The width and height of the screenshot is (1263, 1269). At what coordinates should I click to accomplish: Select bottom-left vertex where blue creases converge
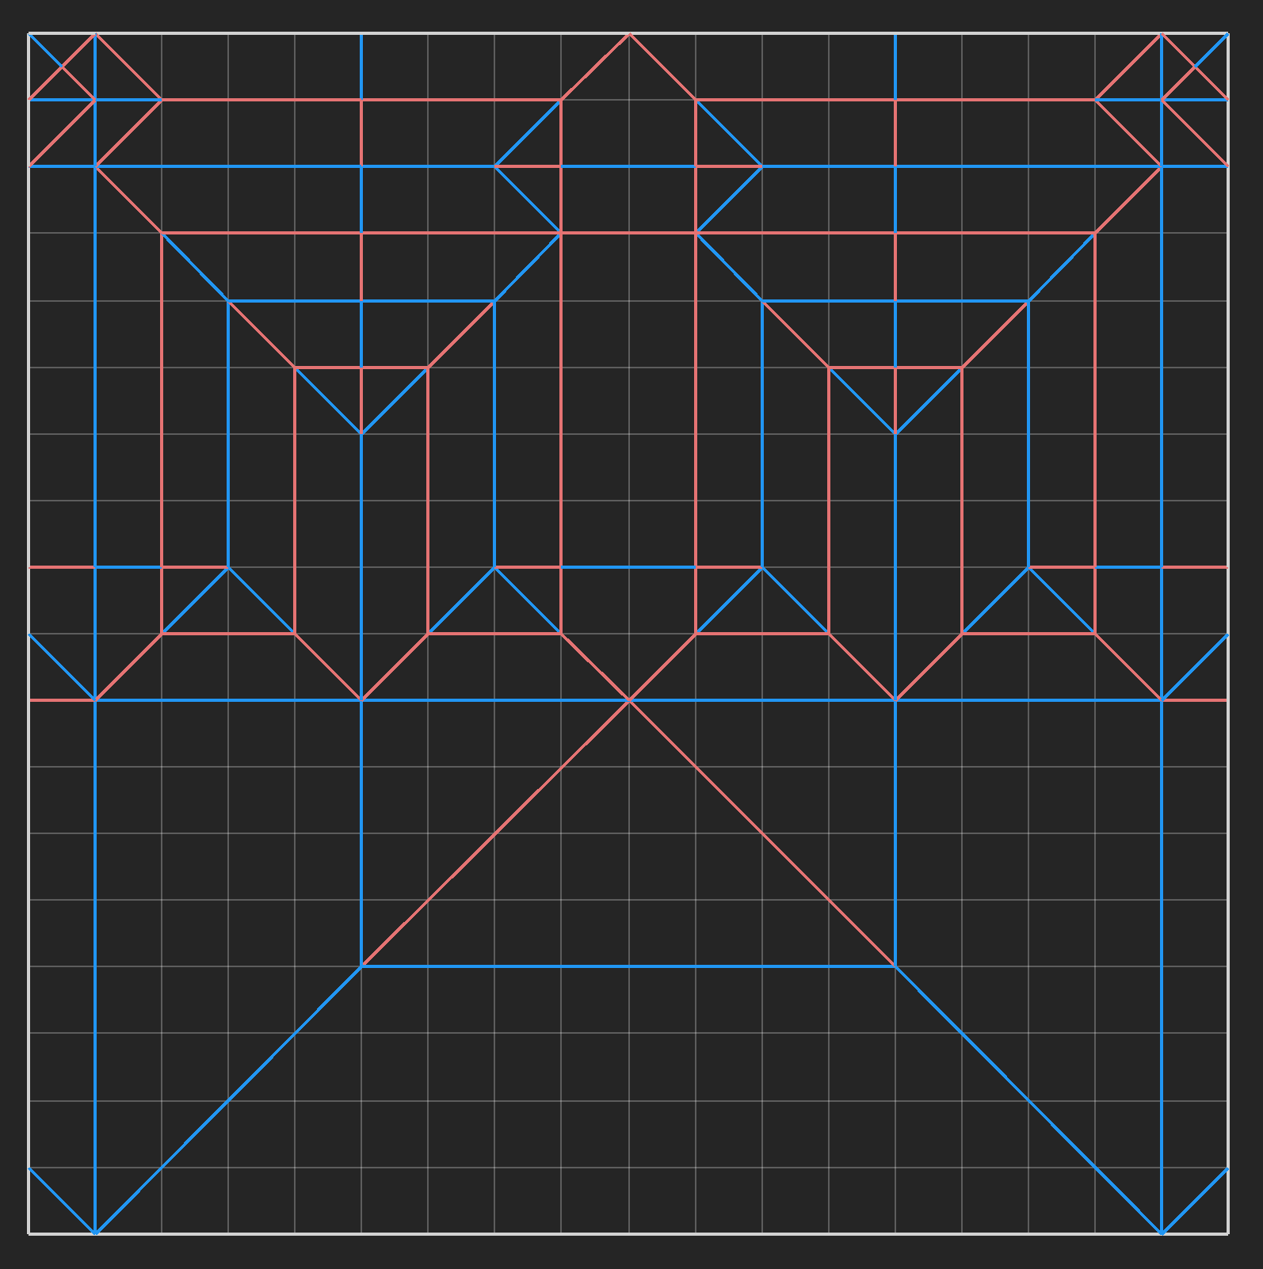[x=95, y=1233]
